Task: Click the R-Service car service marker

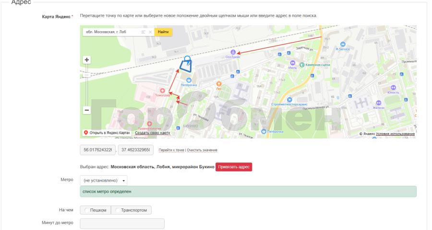Action: tap(343, 44)
